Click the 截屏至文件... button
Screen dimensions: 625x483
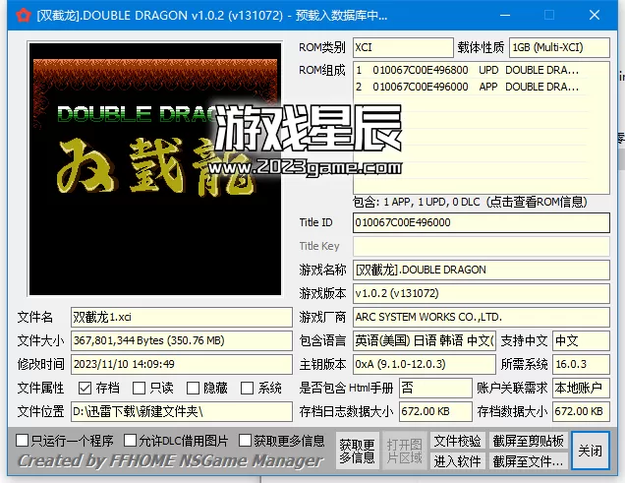(528, 460)
